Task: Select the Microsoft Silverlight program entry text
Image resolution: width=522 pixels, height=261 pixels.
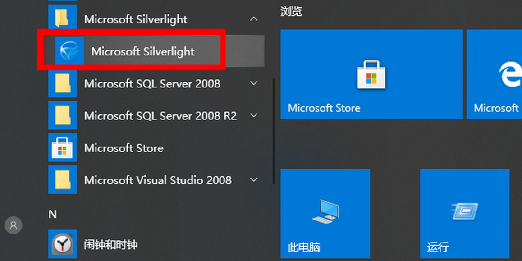Action: pos(143,51)
